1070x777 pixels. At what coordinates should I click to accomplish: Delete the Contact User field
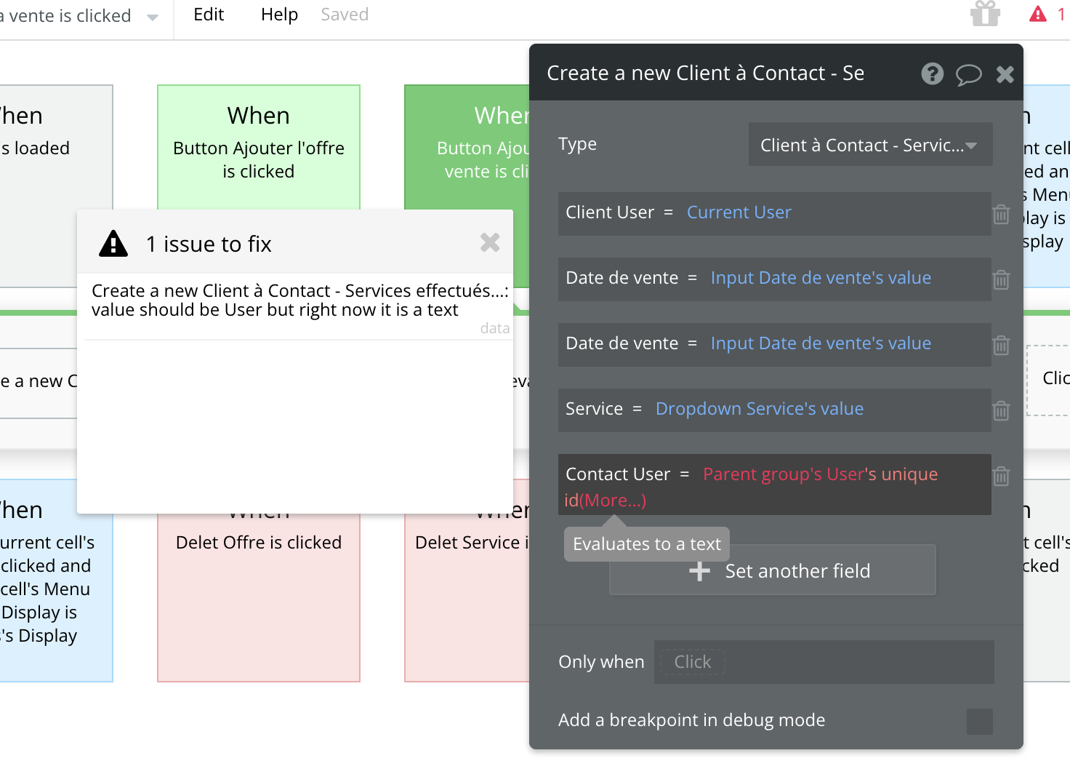[x=1001, y=476]
